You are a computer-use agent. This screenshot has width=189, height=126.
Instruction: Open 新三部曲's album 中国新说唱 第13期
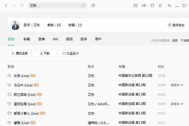pyautogui.click(x=132, y=94)
